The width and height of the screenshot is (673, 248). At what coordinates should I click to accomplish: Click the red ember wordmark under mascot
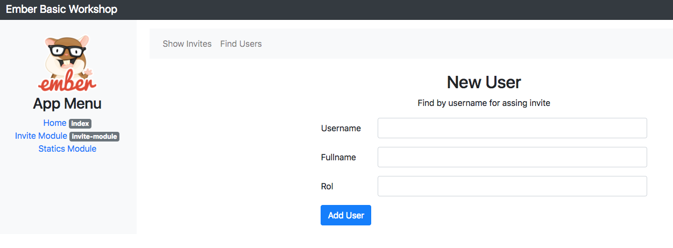coord(67,82)
